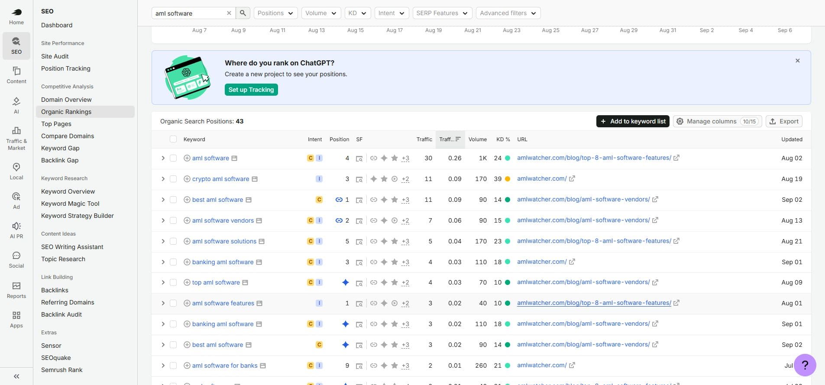Sort table by KD % column header
Screen dimensions: 825x385
coord(503,139)
